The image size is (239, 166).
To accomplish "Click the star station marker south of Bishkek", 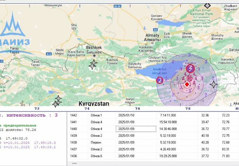I will pyautogui.click(x=93, y=65).
